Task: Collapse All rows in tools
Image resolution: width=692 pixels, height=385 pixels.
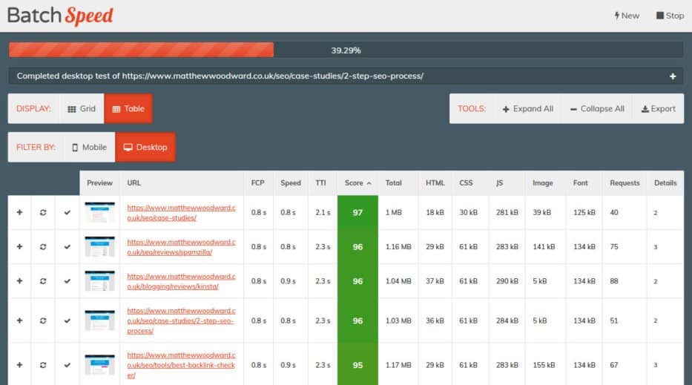Action: (597, 108)
